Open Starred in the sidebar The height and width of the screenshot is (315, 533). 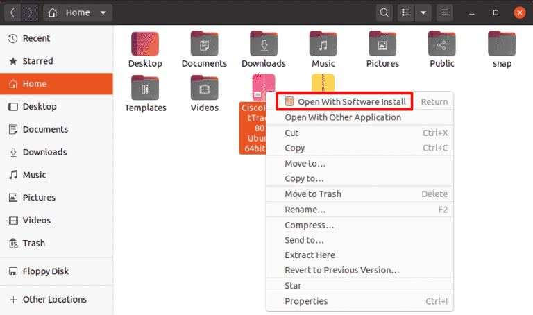tap(37, 61)
